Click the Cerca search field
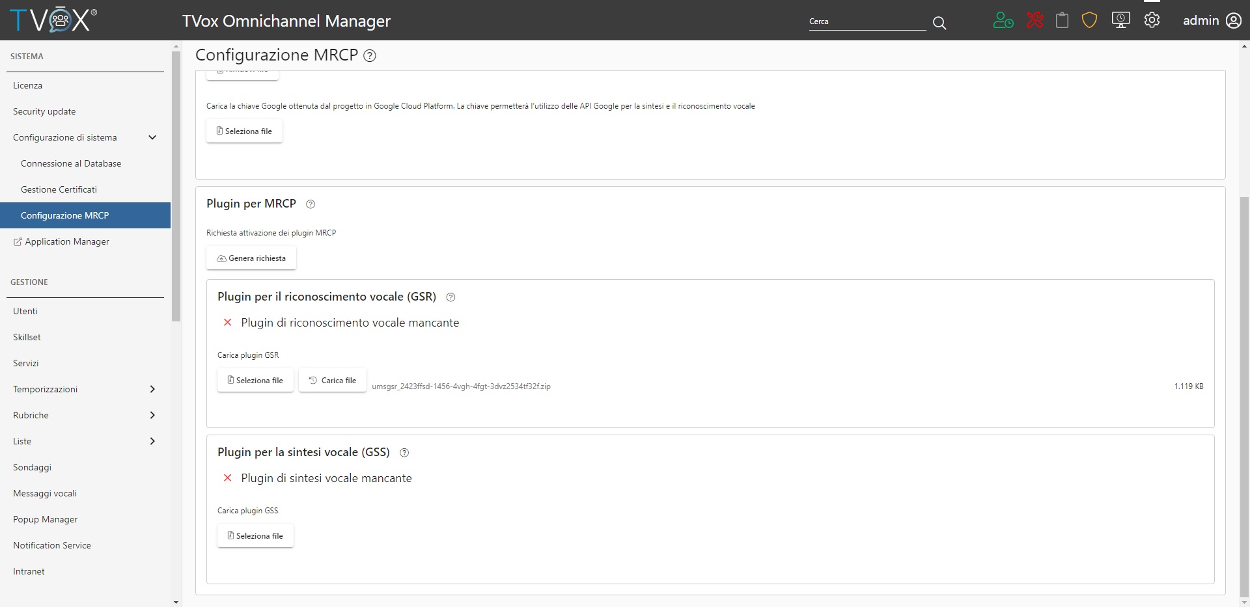Screen dimensions: 1250x607 (x=867, y=21)
